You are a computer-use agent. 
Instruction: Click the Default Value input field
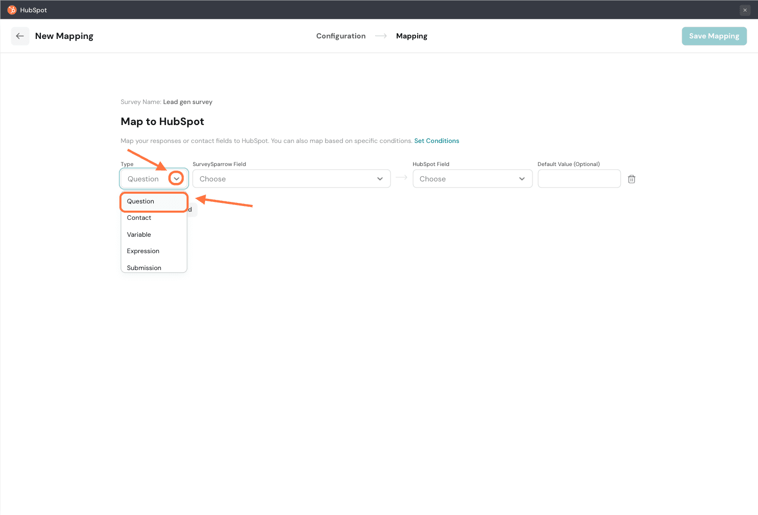[579, 179]
